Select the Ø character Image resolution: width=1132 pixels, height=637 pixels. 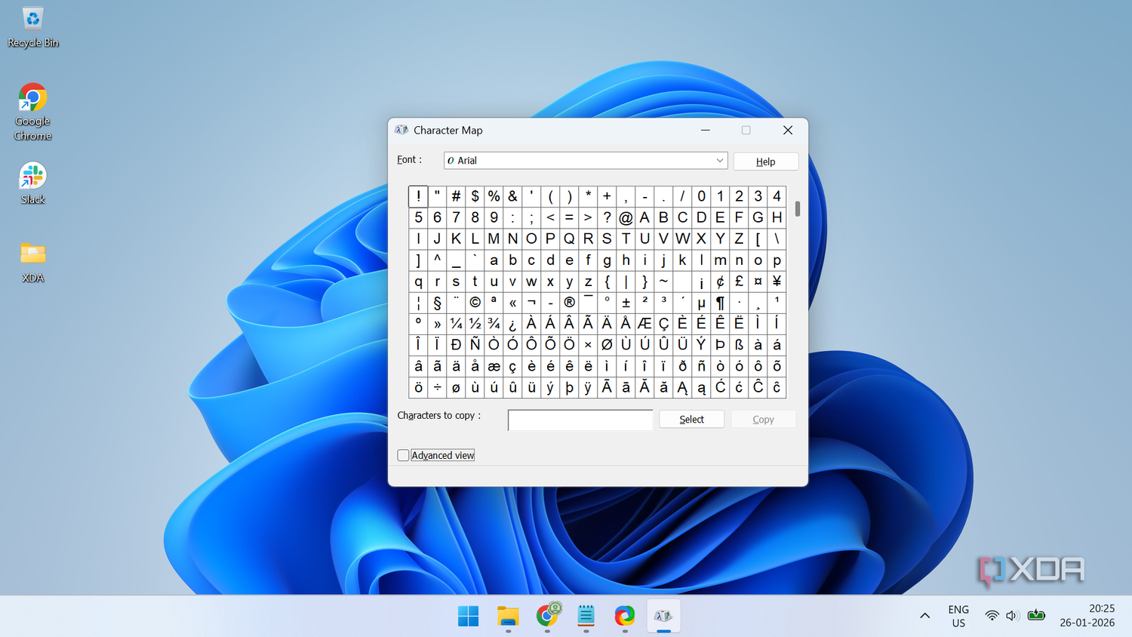(607, 345)
